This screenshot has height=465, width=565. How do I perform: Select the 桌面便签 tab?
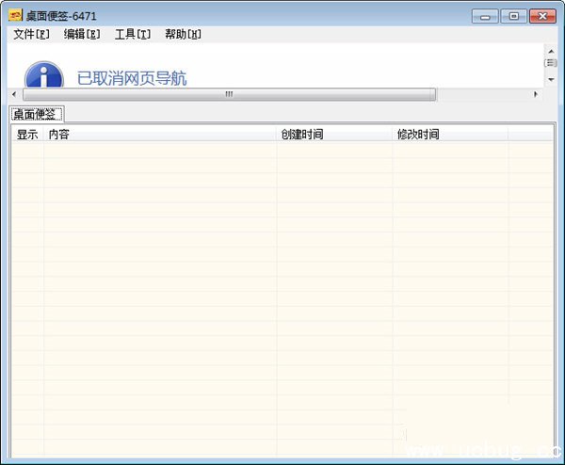[x=37, y=114]
